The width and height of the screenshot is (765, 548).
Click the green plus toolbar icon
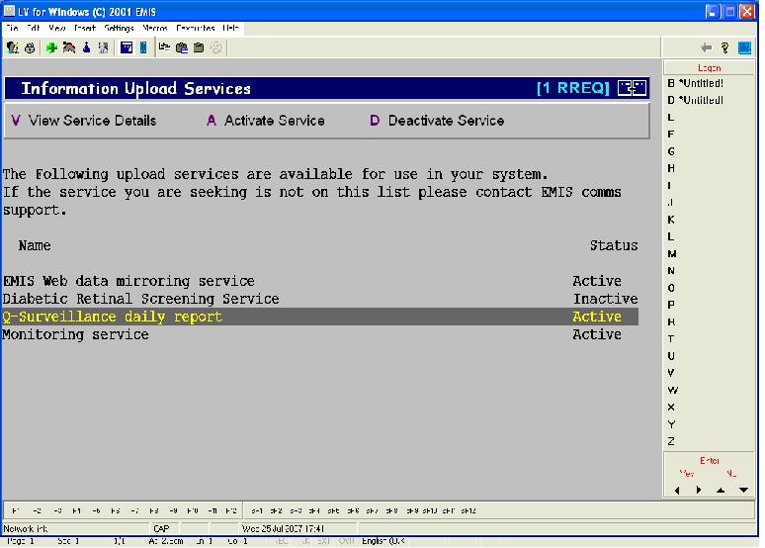coord(51,47)
